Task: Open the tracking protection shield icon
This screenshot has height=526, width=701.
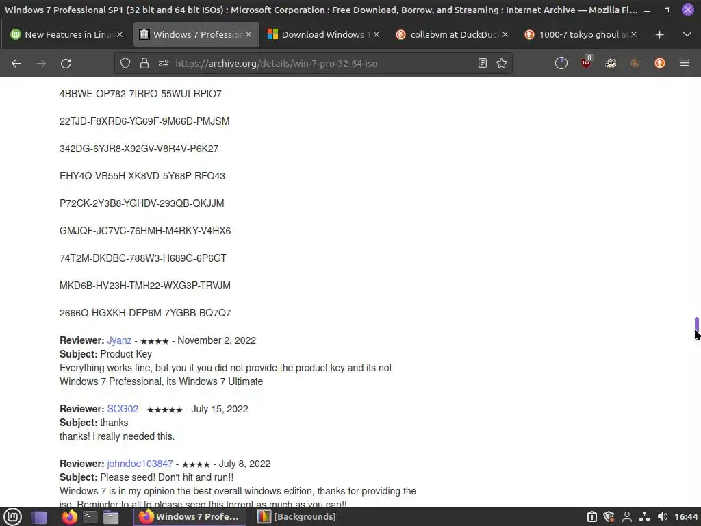Action: pyautogui.click(x=125, y=64)
